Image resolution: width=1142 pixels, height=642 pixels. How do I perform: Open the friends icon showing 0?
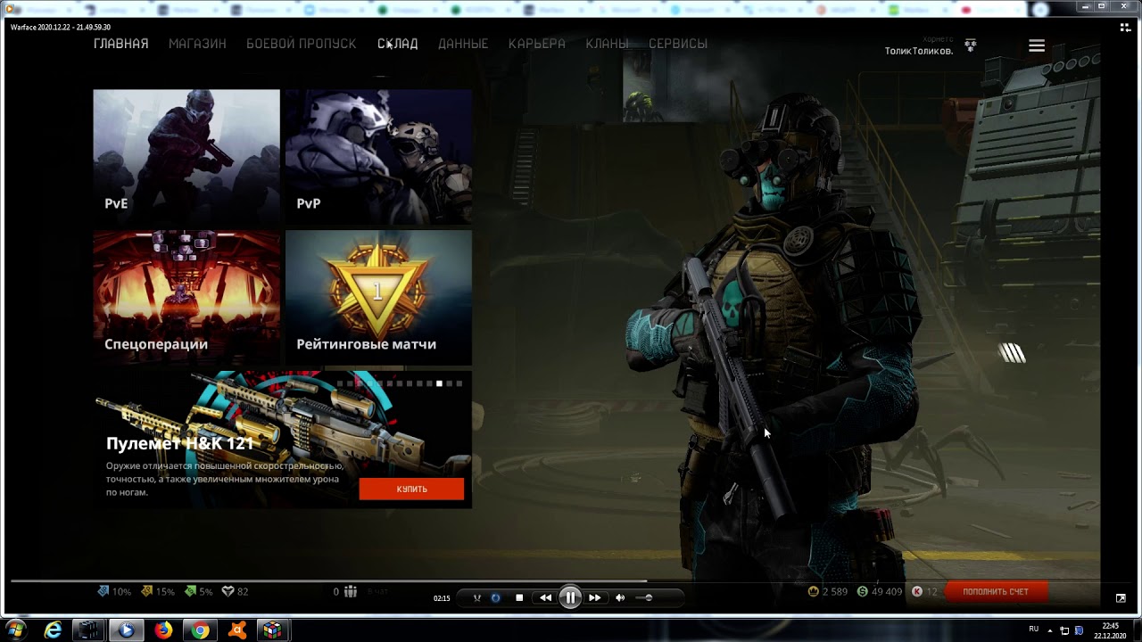point(351,591)
